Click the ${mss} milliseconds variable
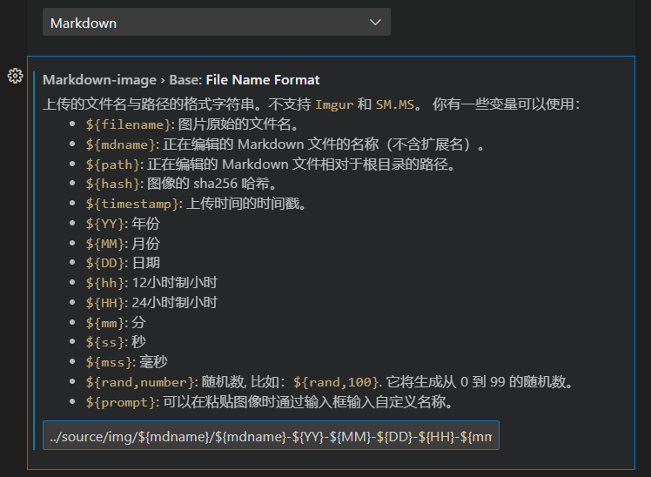This screenshot has width=651, height=477. (106, 362)
